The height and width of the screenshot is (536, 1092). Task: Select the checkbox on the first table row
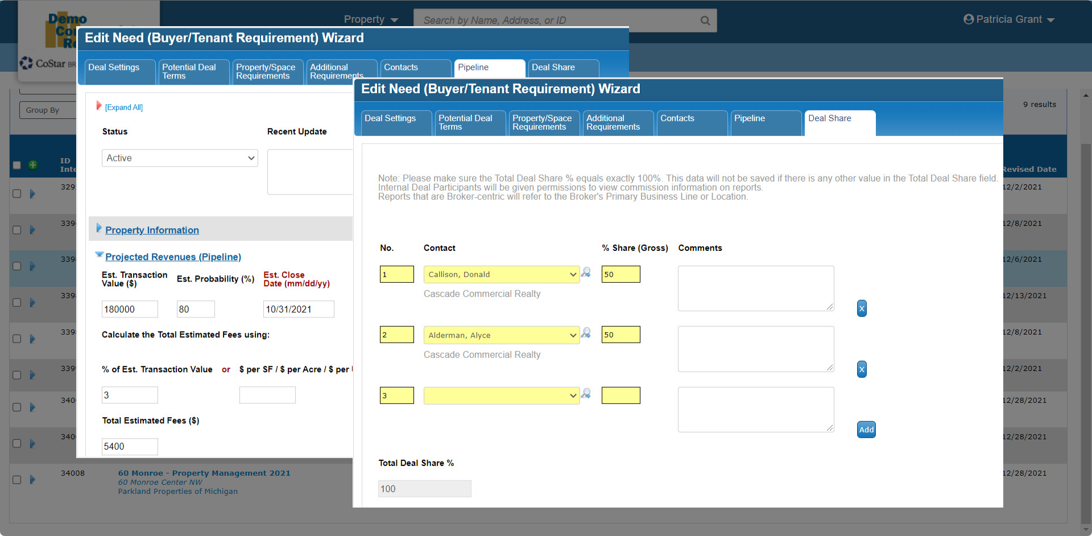[17, 194]
